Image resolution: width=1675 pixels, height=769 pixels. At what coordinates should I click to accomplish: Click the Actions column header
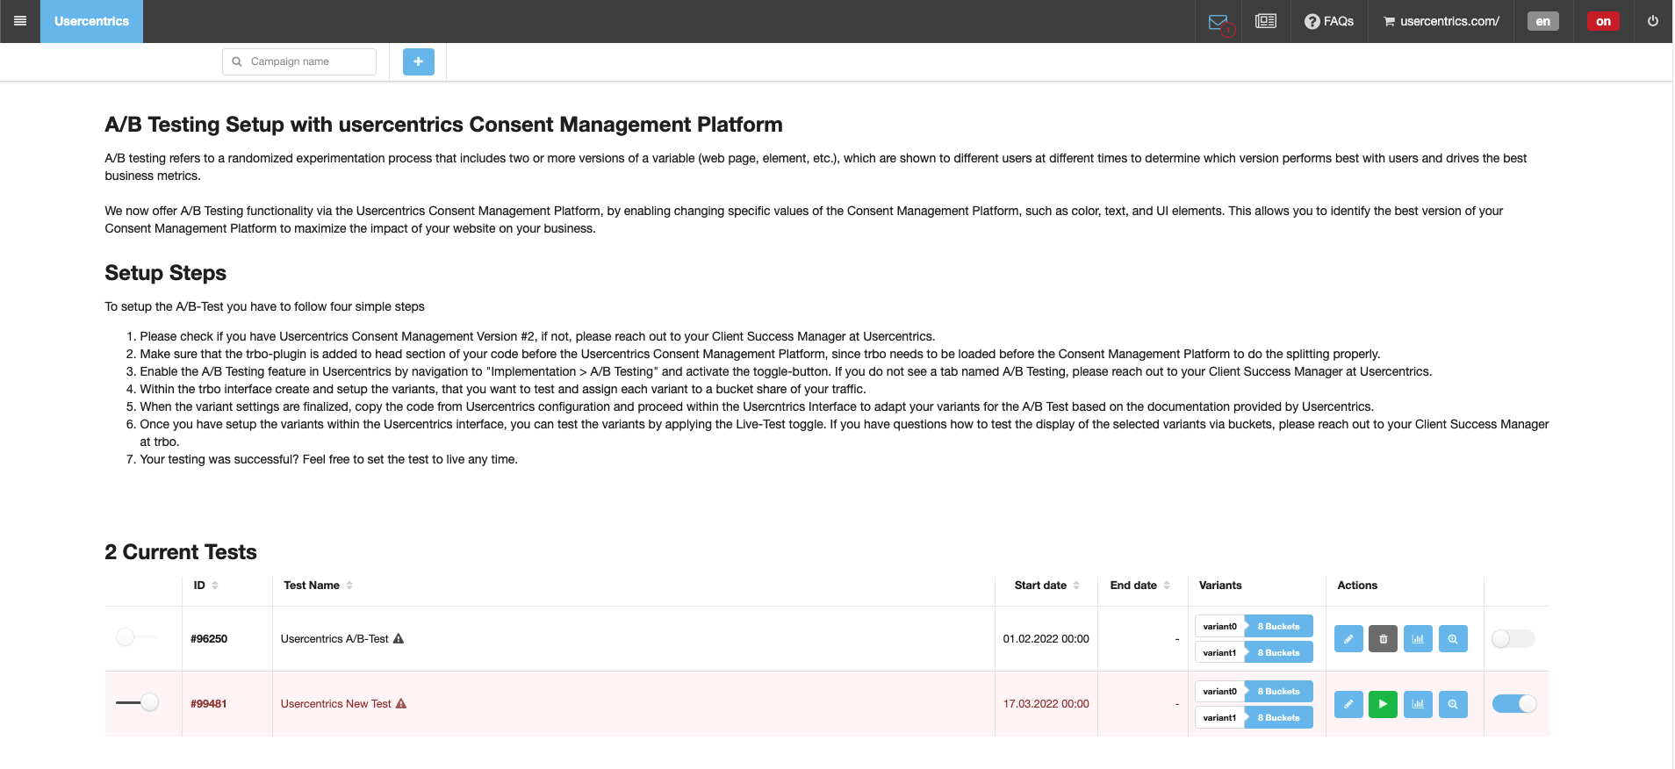coord(1357,586)
